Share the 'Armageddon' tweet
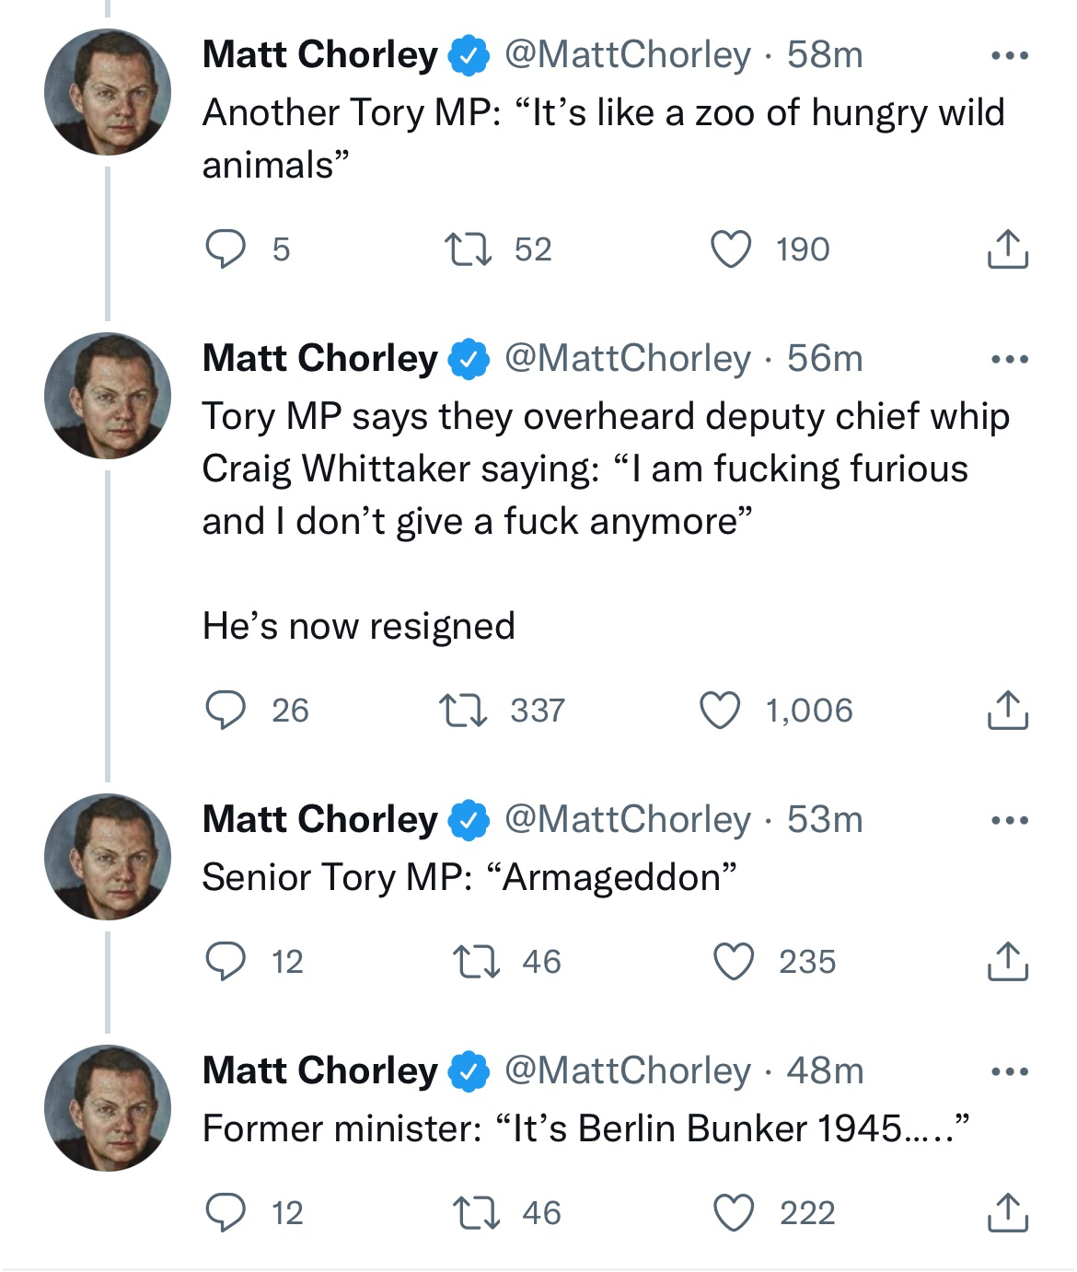The image size is (1077, 1272). (1008, 961)
